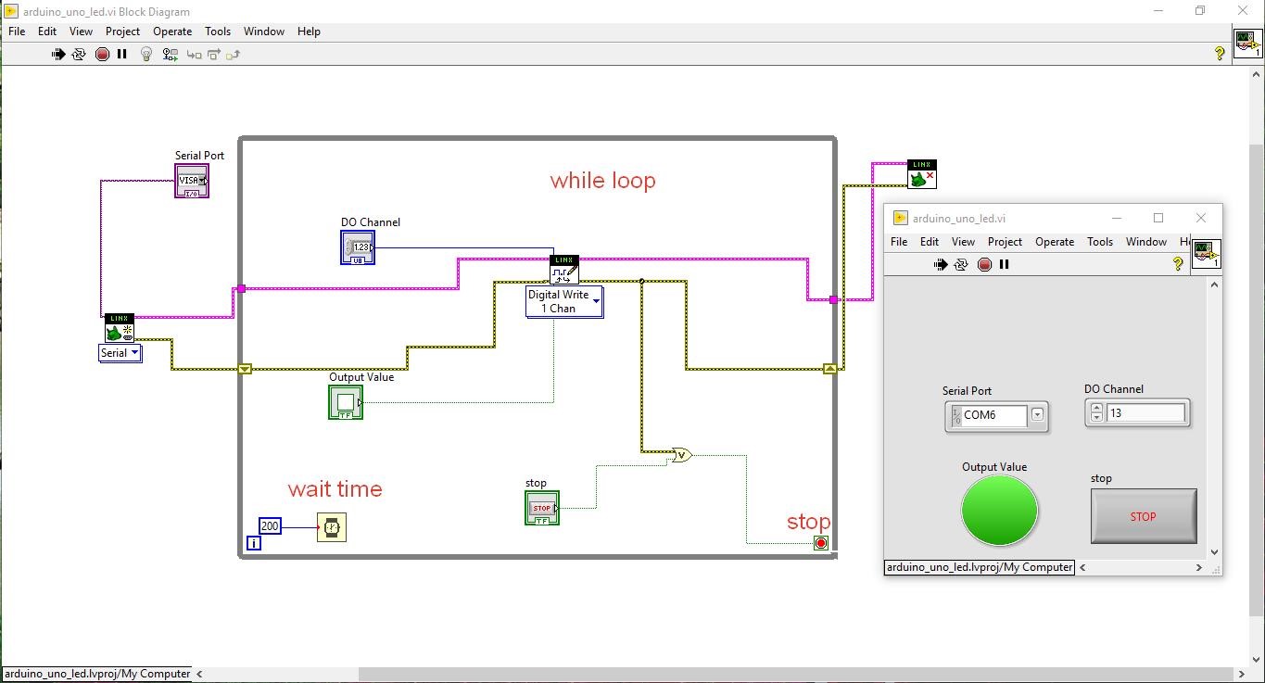This screenshot has width=1265, height=683.
Task: Pause execution in the front panel window
Action: coord(1004,265)
